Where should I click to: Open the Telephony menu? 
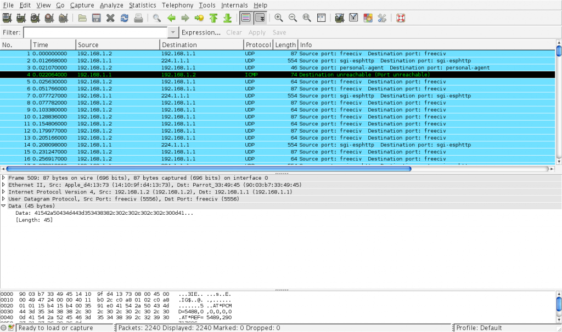point(177,5)
